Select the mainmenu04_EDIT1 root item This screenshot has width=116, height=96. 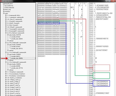[8, 4]
